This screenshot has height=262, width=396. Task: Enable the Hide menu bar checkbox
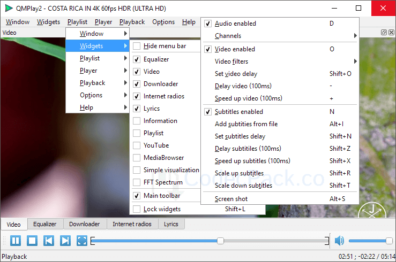(137, 46)
